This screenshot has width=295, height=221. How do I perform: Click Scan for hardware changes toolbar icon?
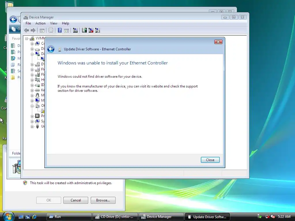tap(75, 30)
